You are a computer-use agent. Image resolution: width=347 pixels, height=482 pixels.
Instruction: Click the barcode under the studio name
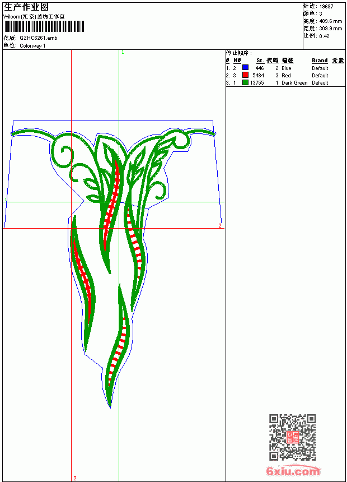(x=44, y=26)
